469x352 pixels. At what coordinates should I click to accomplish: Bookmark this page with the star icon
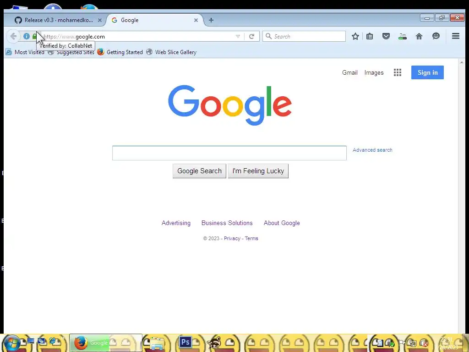[355, 37]
